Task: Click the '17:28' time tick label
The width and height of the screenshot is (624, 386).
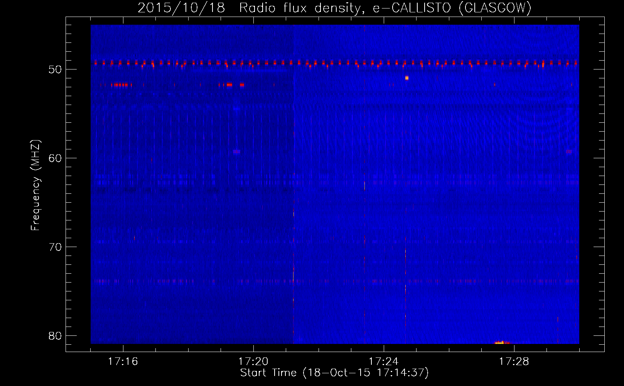Action: pos(514,362)
